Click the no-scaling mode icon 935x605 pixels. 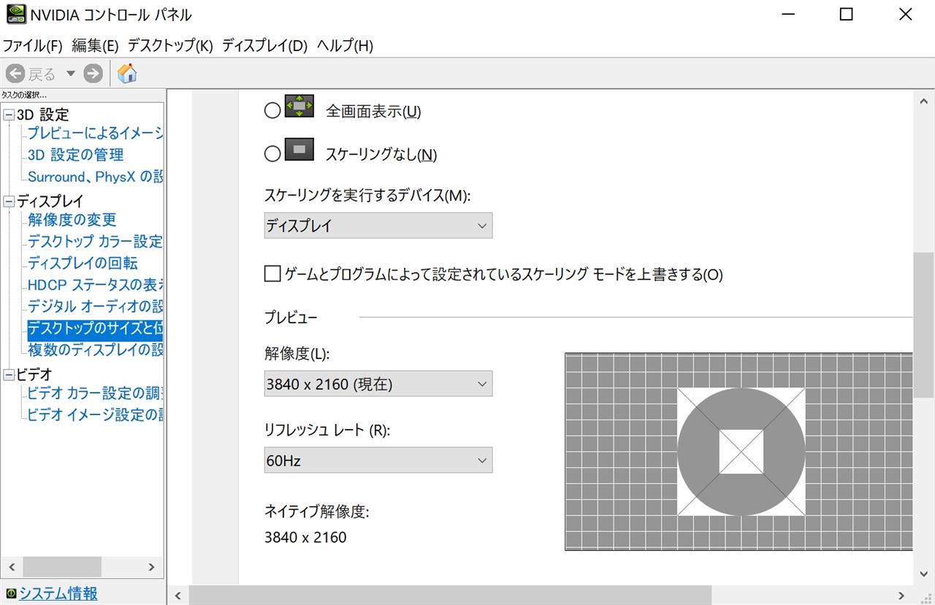(x=299, y=149)
